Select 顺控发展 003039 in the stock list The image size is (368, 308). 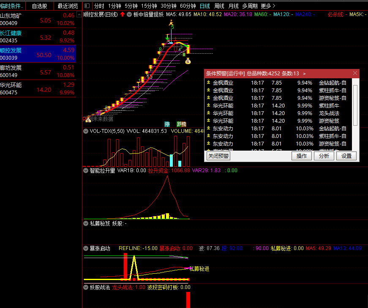pyautogui.click(x=38, y=54)
